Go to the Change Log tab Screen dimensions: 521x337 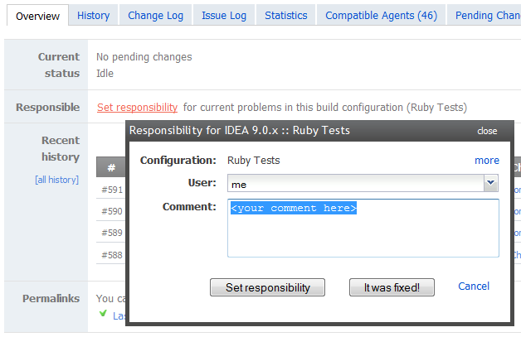(156, 15)
